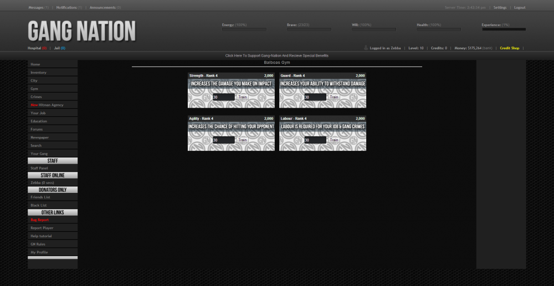Screen dimensions: 554x286
Task: Open the yellow Credit Shop link
Action: coord(510,48)
